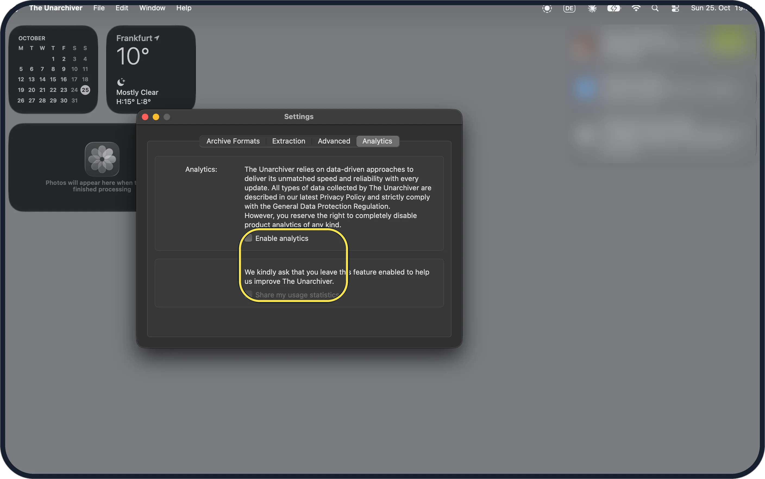
Task: Click the OCTOBER heading in calendar widget
Action: tap(32, 38)
